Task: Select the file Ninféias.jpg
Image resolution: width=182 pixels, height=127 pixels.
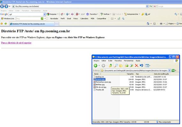Action: (x=100, y=85)
